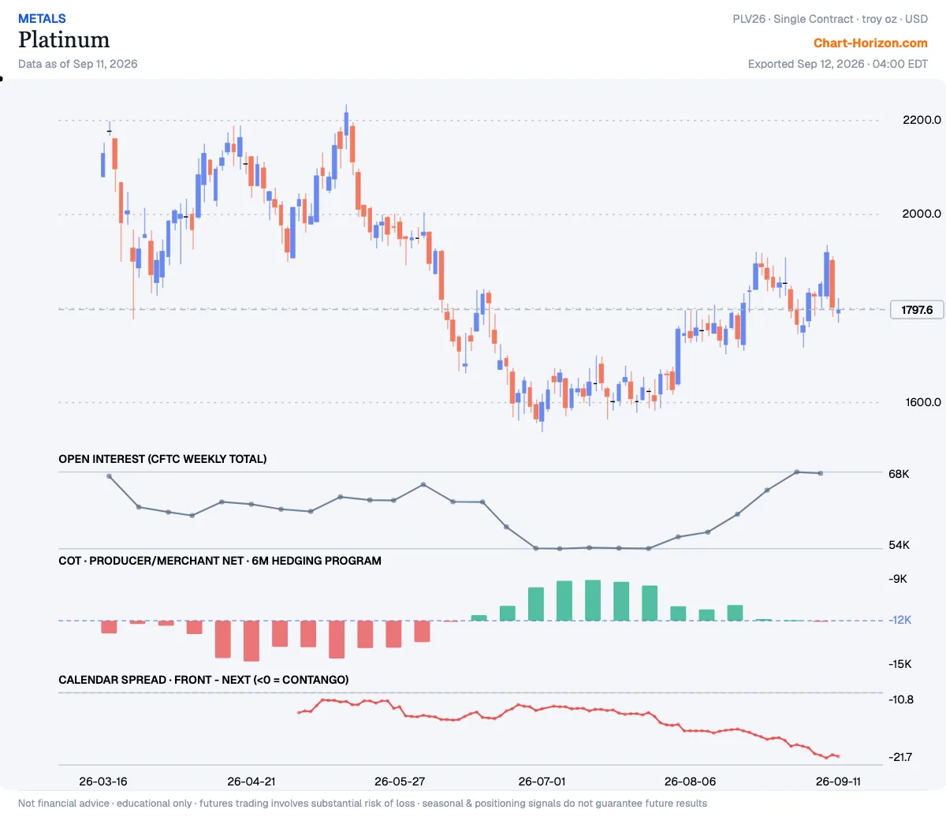Click the 2200.0 price axis label
The height and width of the screenshot is (817, 946).
922,120
